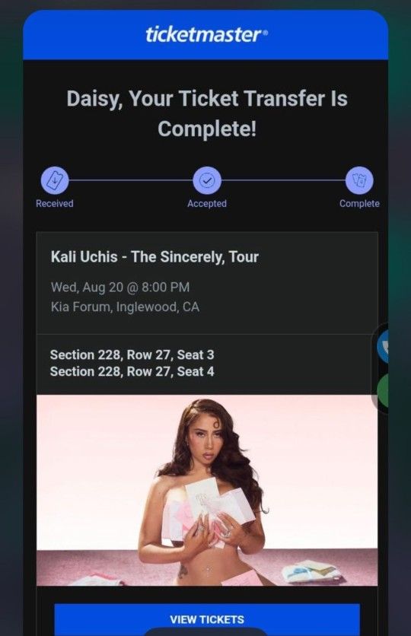Open the blue floating bubble at right edge
Viewport: 411px width, 636px height.
click(383, 346)
